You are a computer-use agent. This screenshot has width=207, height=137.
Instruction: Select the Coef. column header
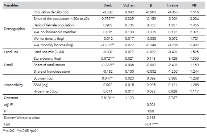[x=108, y=5]
